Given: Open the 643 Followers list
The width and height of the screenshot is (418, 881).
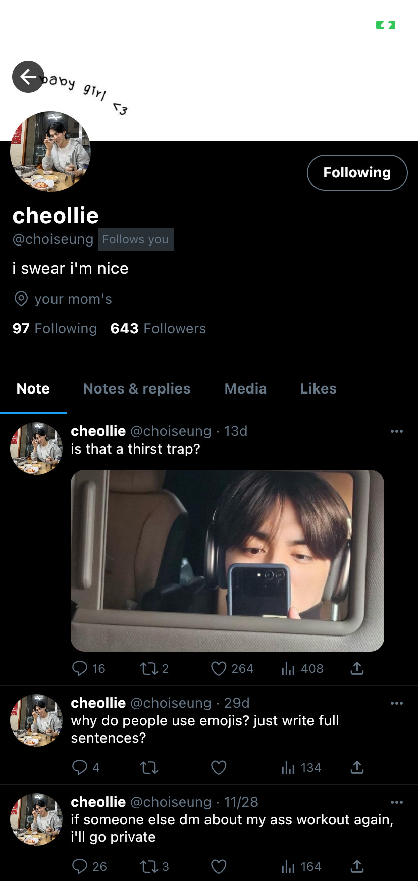Looking at the screenshot, I should point(158,329).
